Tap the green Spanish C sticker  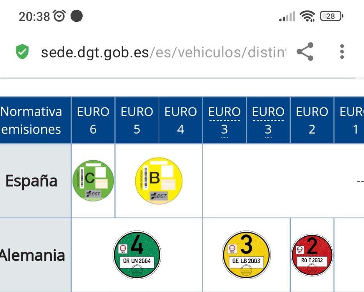pyautogui.click(x=93, y=181)
